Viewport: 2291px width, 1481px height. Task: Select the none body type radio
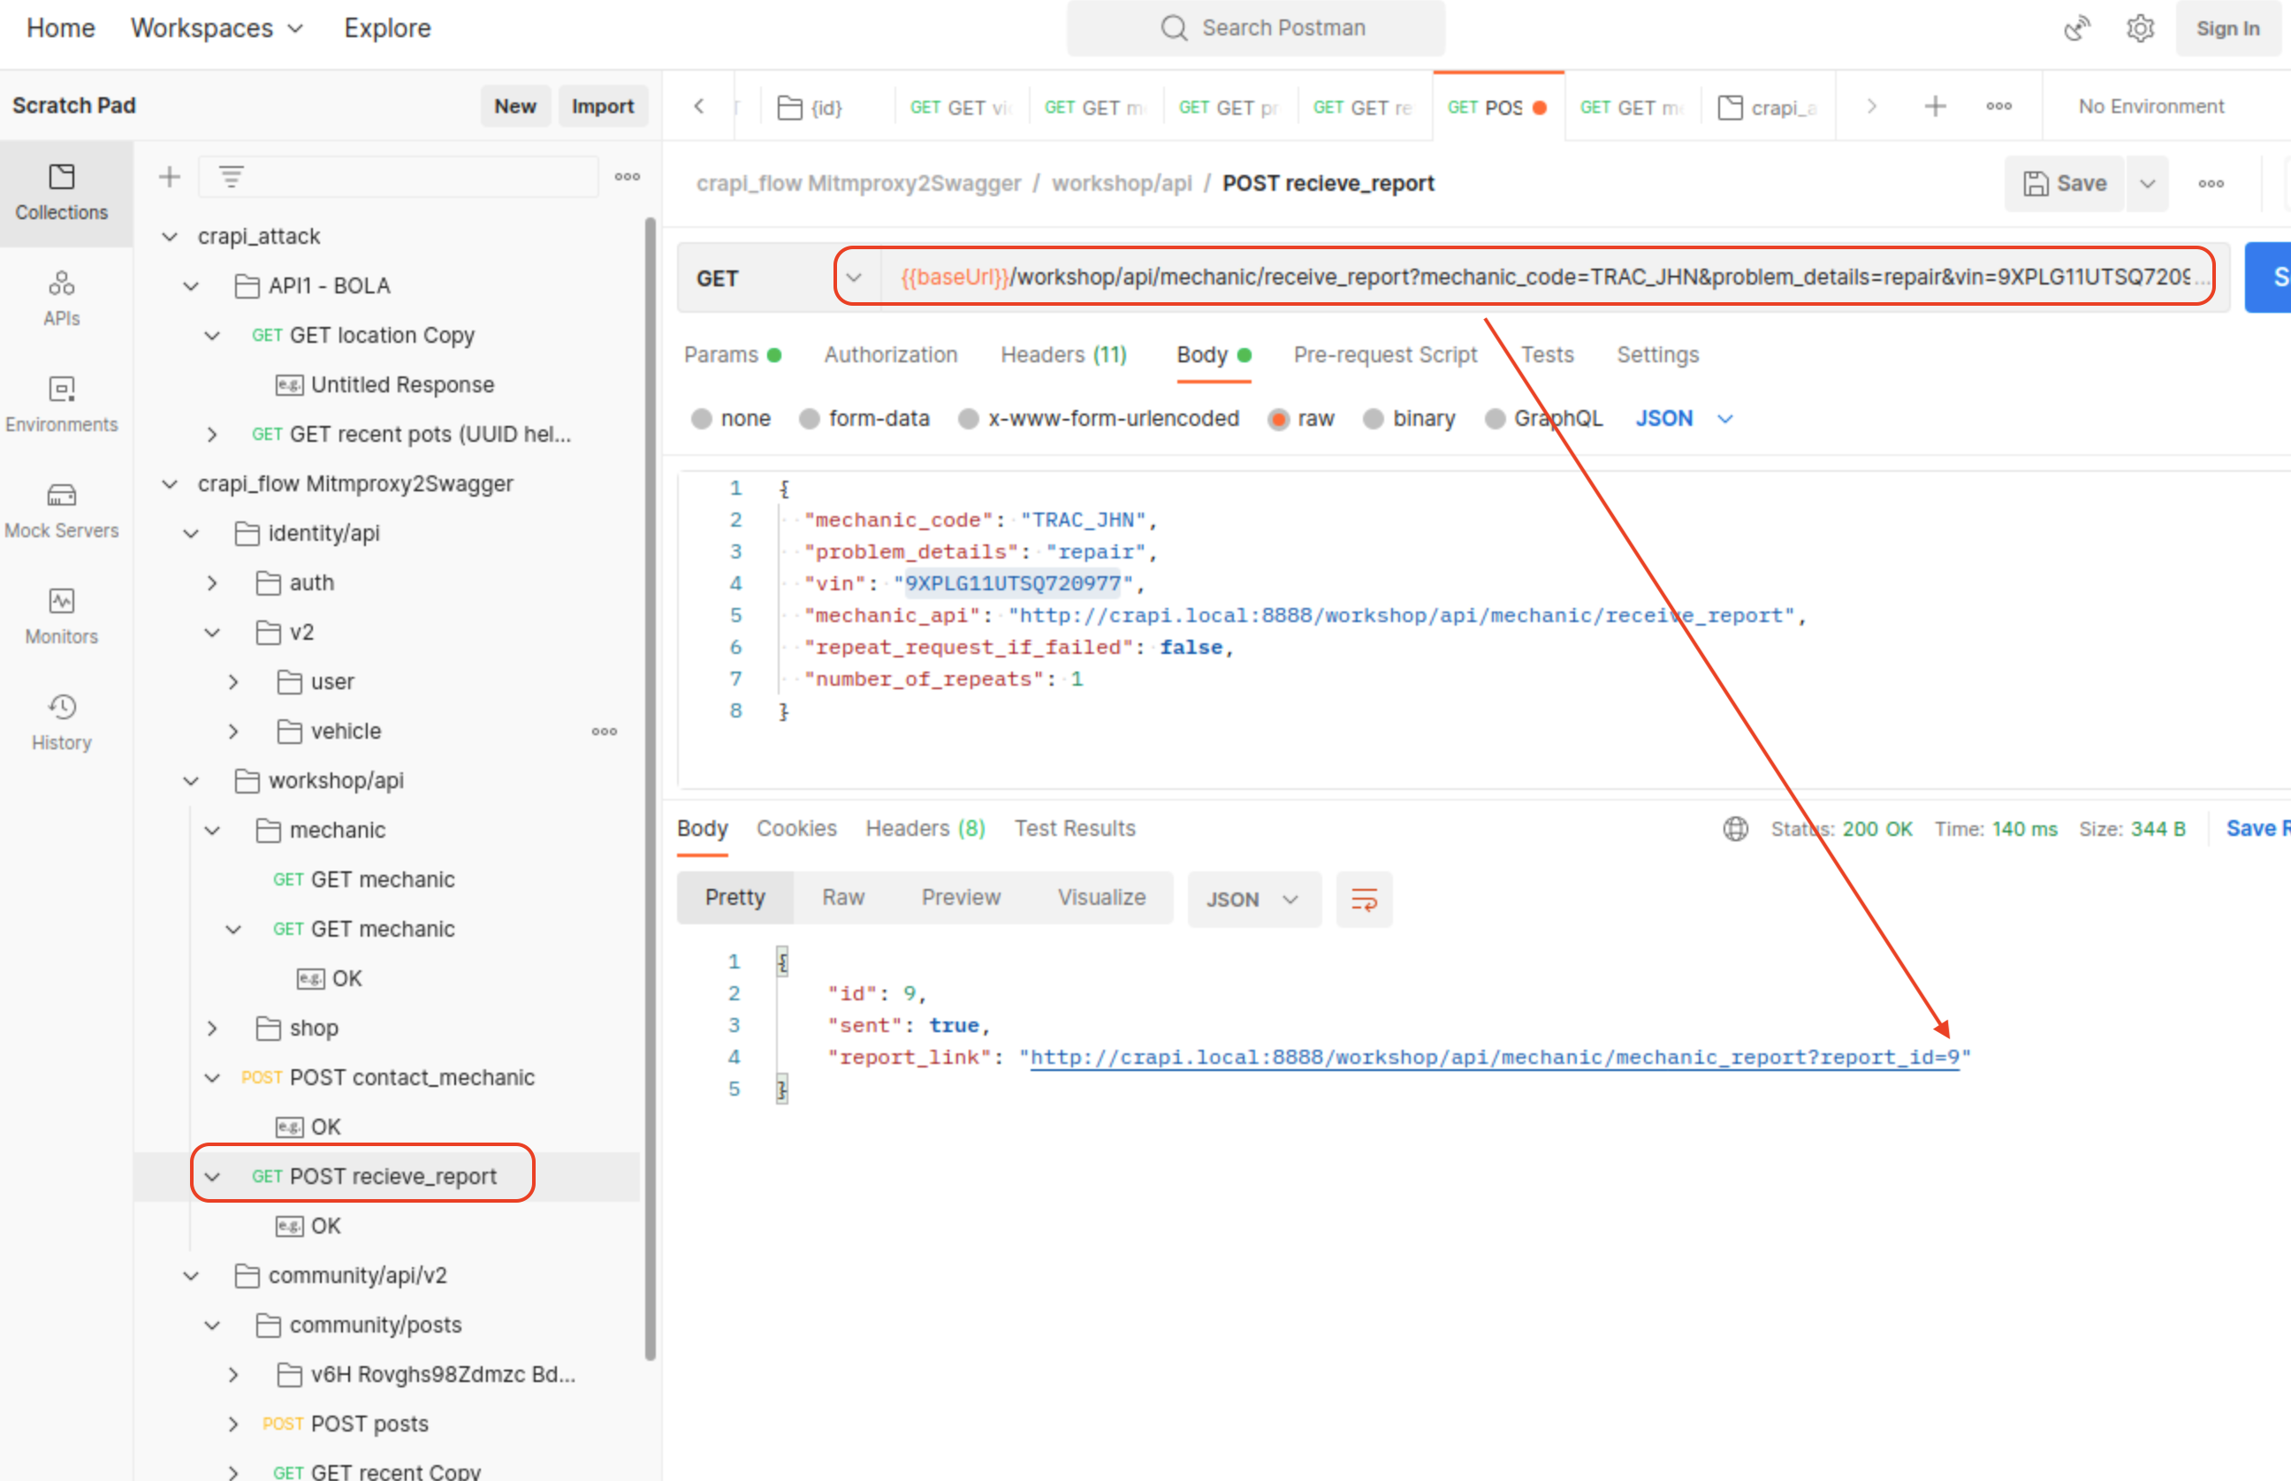[702, 420]
